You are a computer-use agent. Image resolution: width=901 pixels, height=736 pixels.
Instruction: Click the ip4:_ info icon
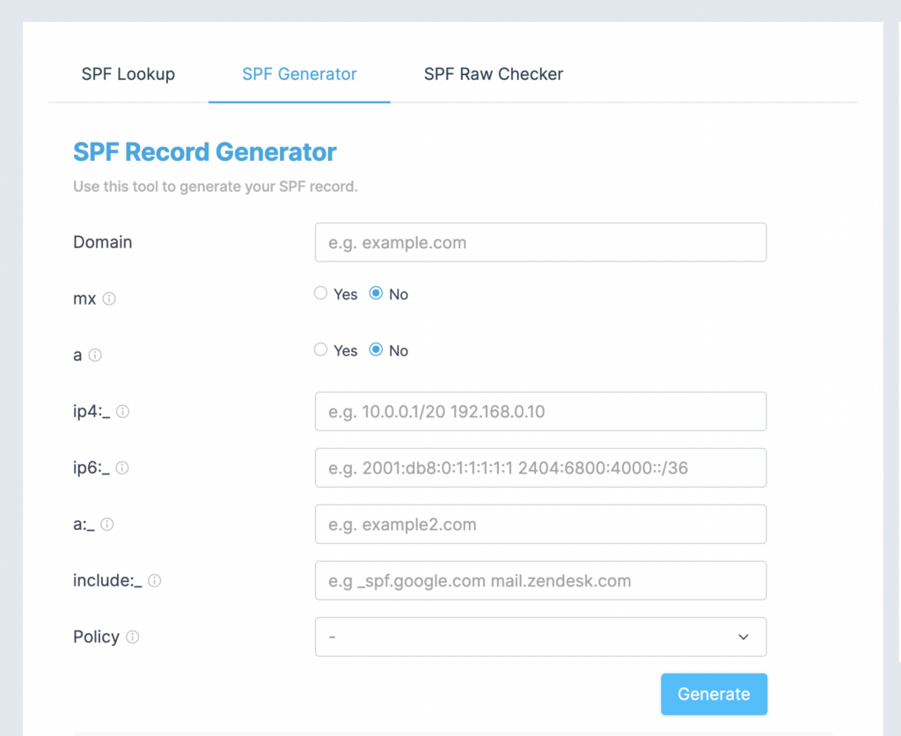click(123, 411)
